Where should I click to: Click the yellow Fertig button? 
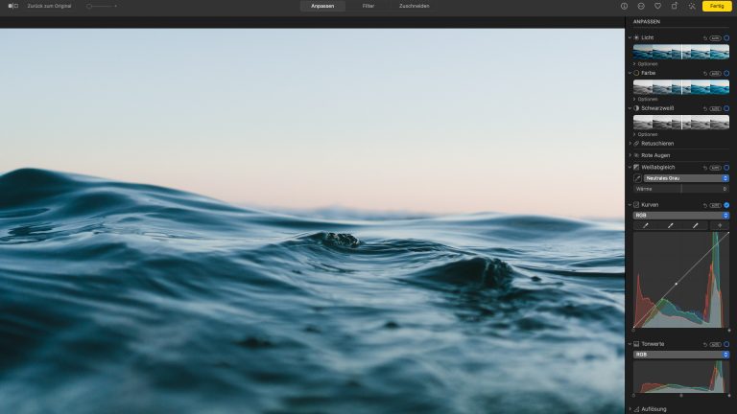717,6
